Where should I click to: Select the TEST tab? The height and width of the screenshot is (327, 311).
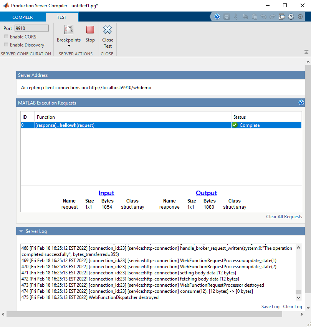click(x=61, y=17)
